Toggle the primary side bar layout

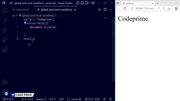(78, 3)
